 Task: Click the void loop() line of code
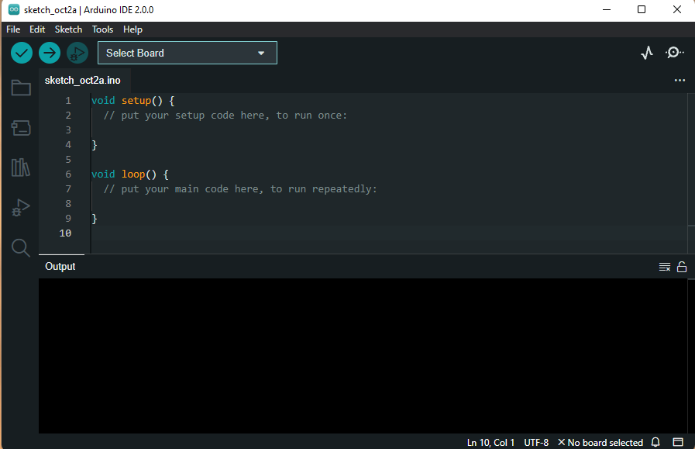click(x=130, y=174)
